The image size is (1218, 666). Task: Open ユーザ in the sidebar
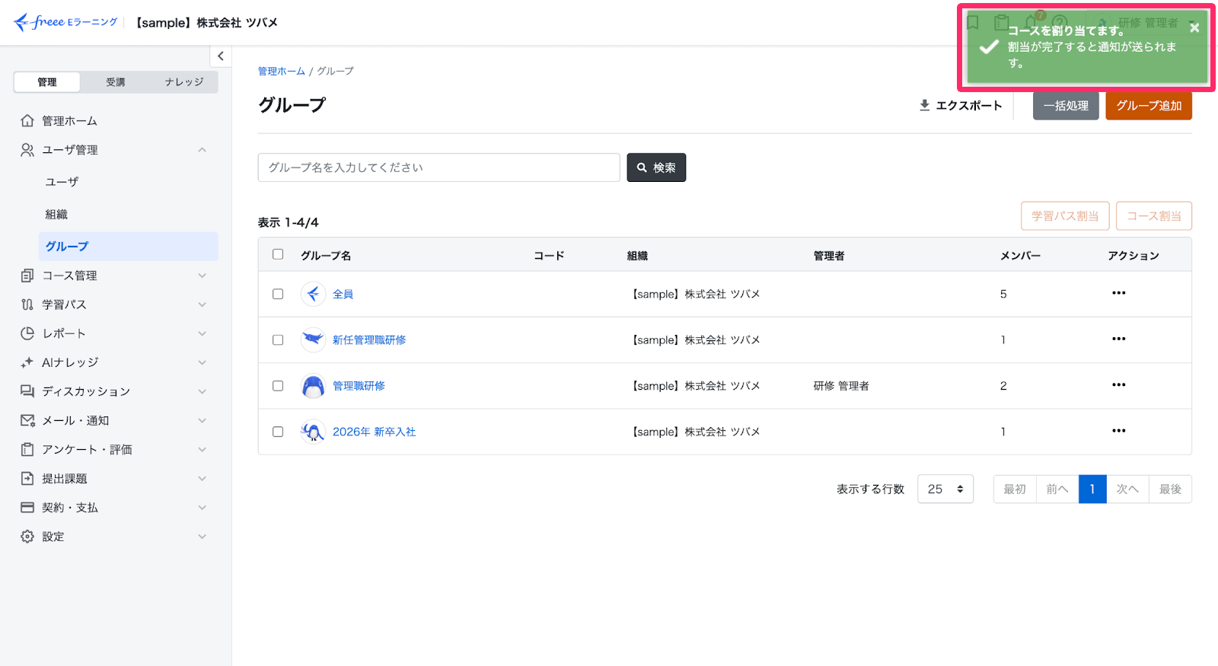[62, 182]
